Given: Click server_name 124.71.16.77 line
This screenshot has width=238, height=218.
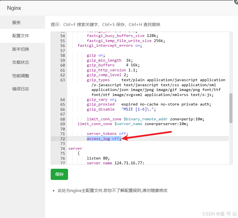Looking at the screenshot, I should (x=115, y=163).
